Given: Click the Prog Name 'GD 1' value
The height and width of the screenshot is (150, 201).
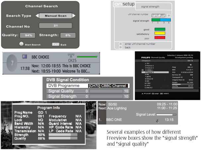Looking at the screenshot, I should click(42, 112).
